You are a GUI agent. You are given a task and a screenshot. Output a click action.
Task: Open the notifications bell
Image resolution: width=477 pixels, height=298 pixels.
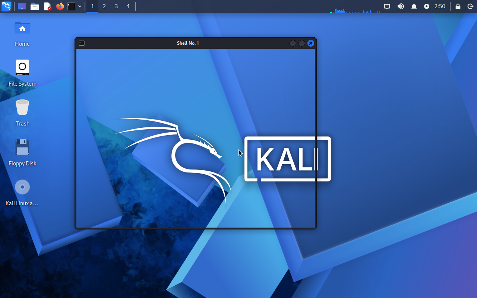tap(414, 6)
